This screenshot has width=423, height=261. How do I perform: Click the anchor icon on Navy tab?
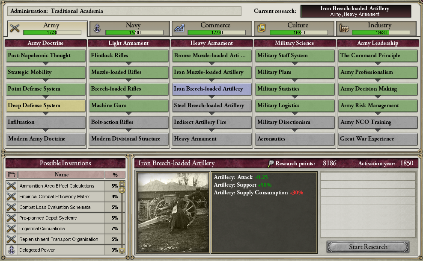97,28
